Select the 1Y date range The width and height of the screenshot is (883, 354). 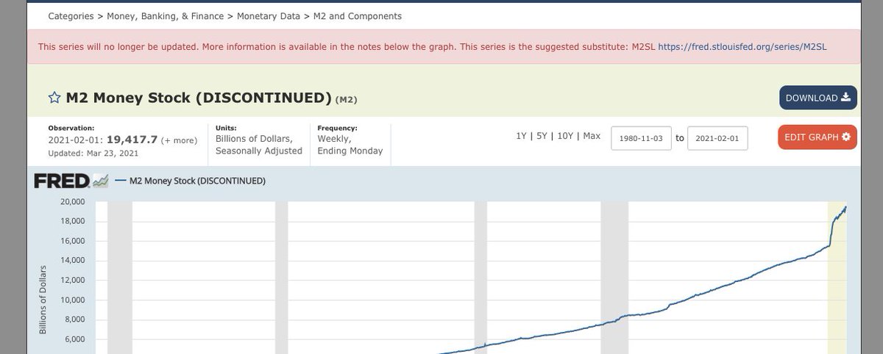[522, 137]
